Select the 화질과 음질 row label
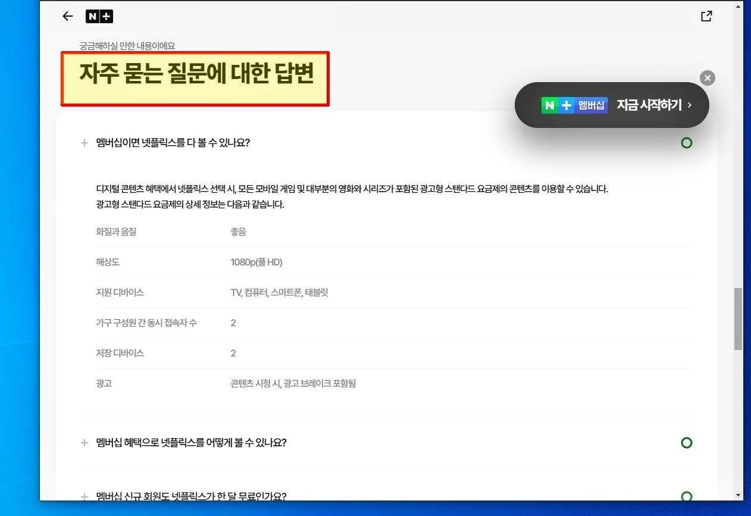The width and height of the screenshot is (751, 516). coord(116,232)
